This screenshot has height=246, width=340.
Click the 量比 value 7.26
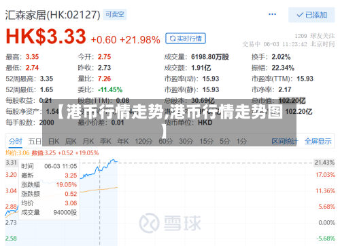pyautogui.click(x=104, y=79)
